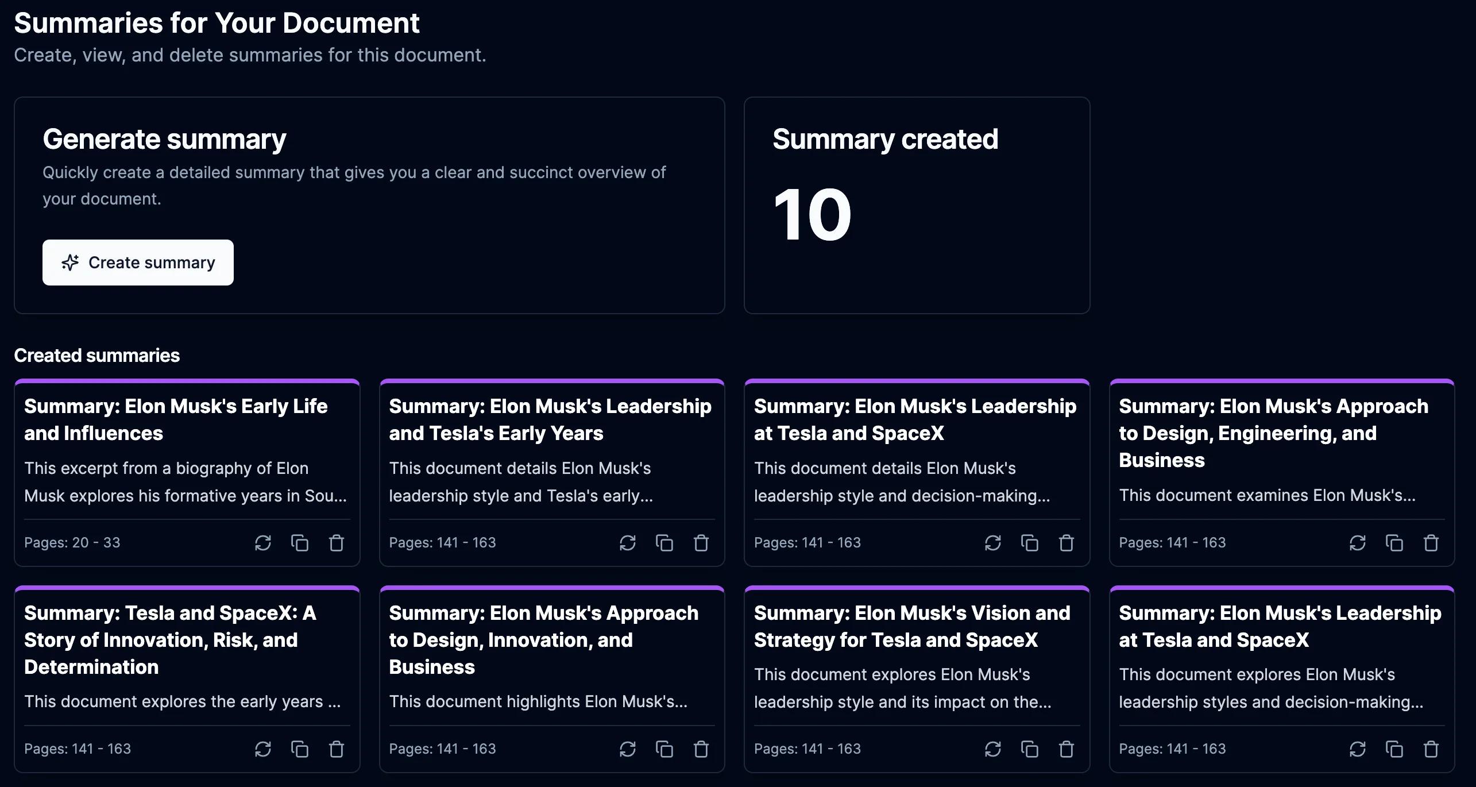Open the Elon Musk's Early Life and Influences title
The height and width of the screenshot is (787, 1476).
tap(176, 420)
